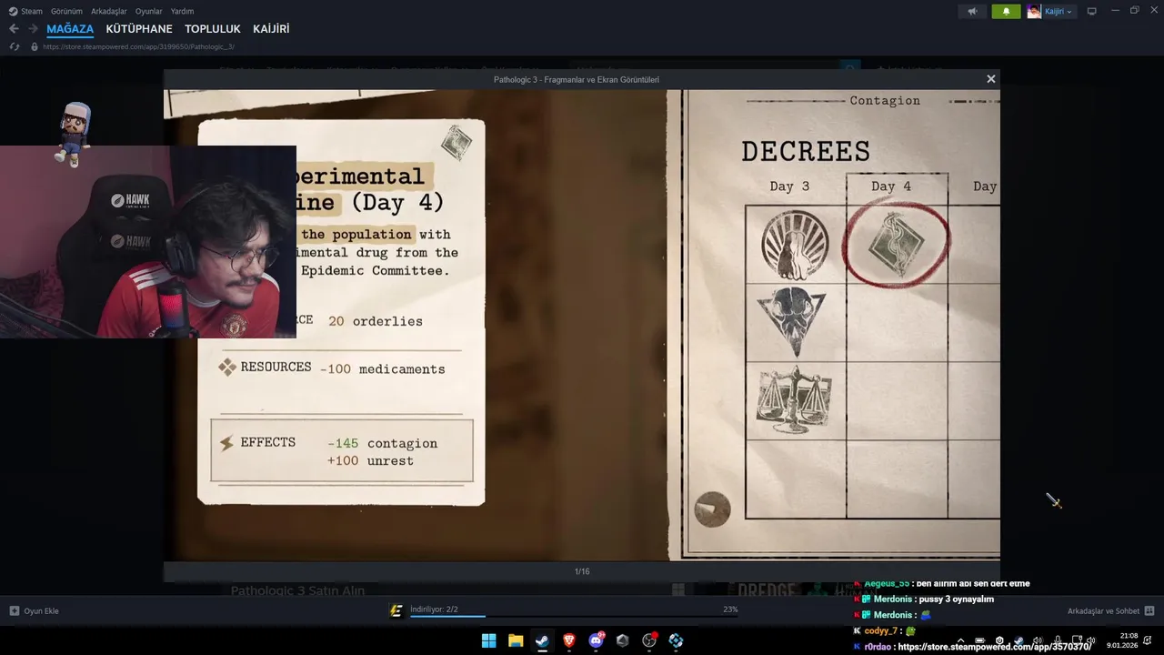Switch to the TOPLULUK tab
This screenshot has height=655, width=1164.
[213, 29]
